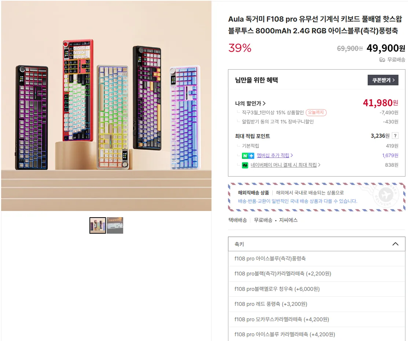Choose f108 pro 레드 풍령축 option
This screenshot has width=408, height=341.
pos(317,304)
